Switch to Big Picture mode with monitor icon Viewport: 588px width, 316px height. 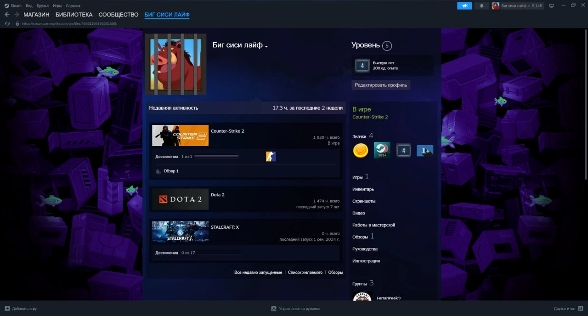click(x=551, y=6)
